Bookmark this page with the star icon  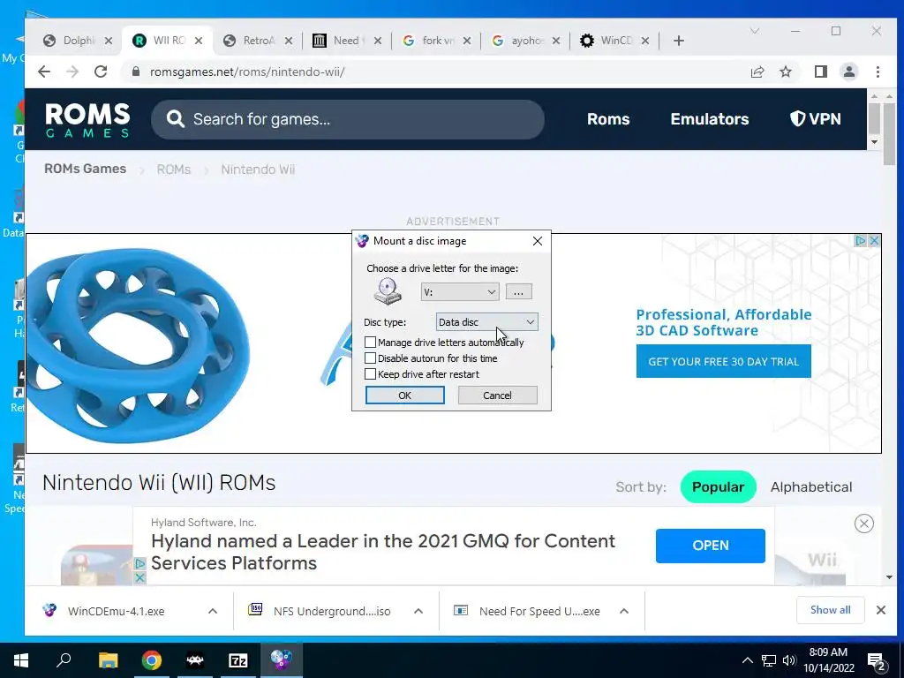[x=786, y=72]
